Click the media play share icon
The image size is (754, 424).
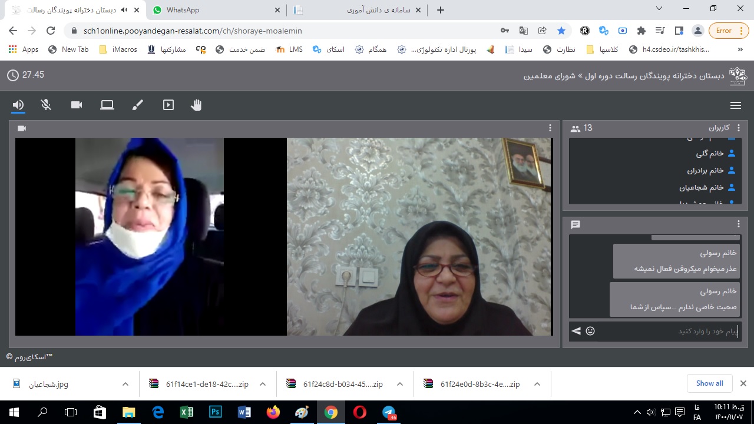168,105
